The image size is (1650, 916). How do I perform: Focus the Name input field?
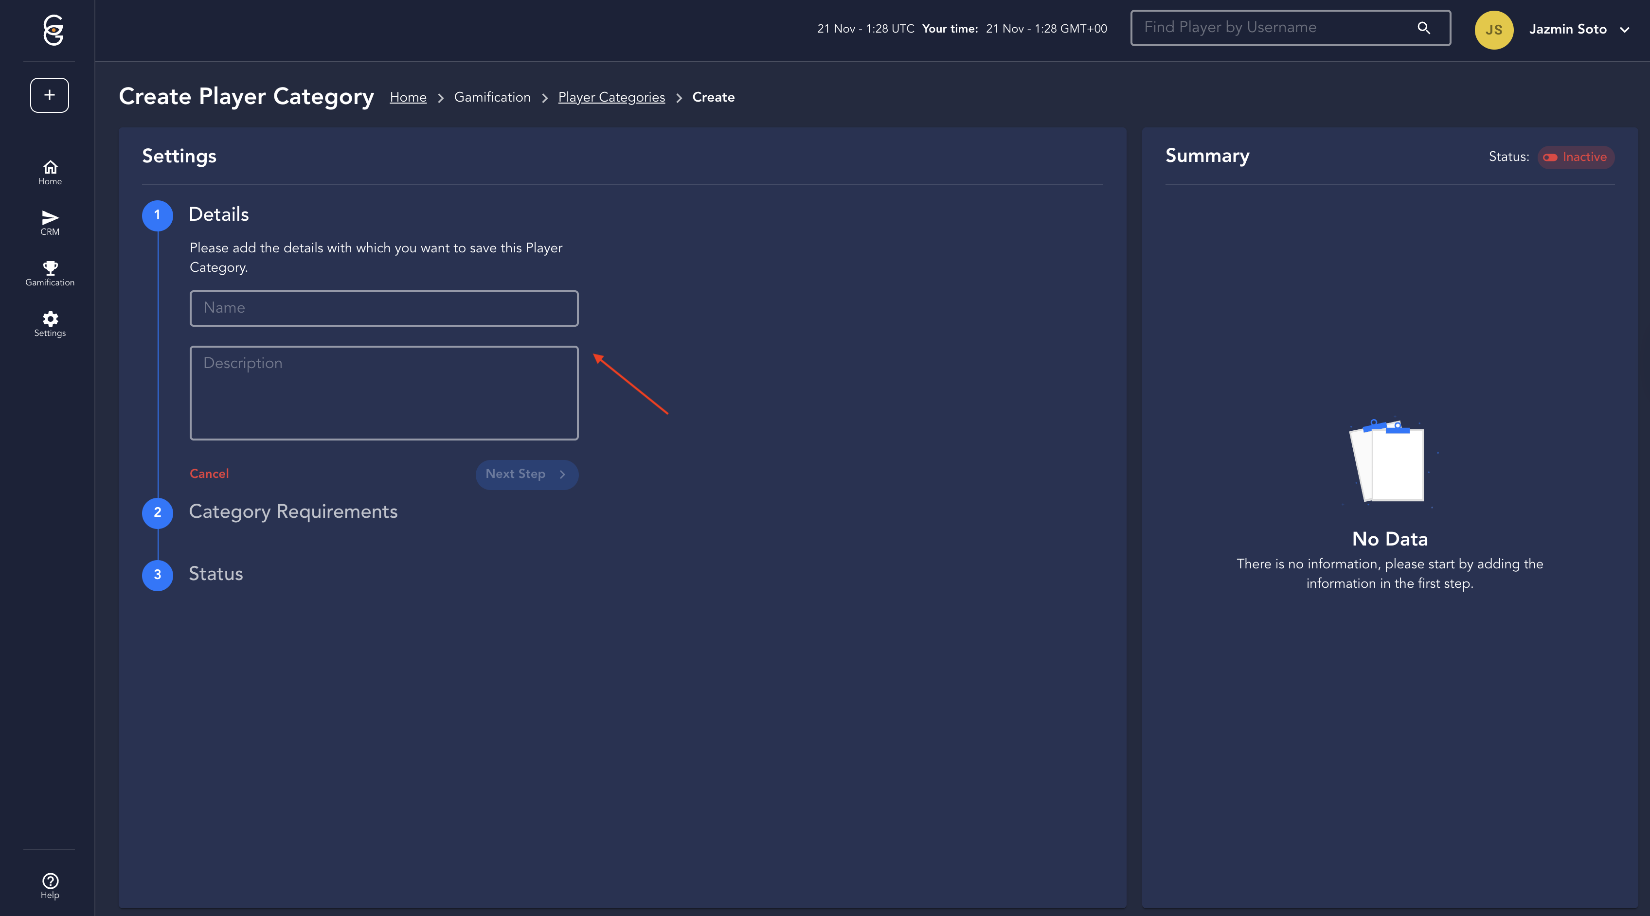pos(384,308)
